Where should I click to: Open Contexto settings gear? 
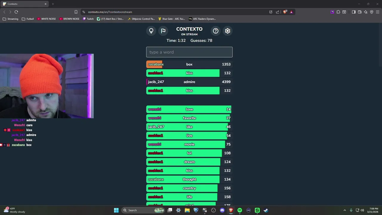coord(227,31)
